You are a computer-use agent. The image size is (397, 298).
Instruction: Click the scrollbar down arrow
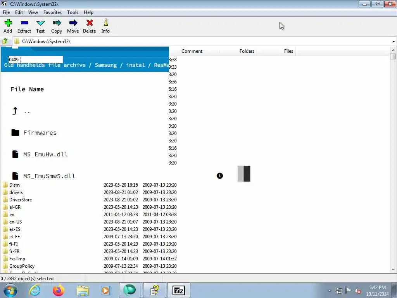393,269
